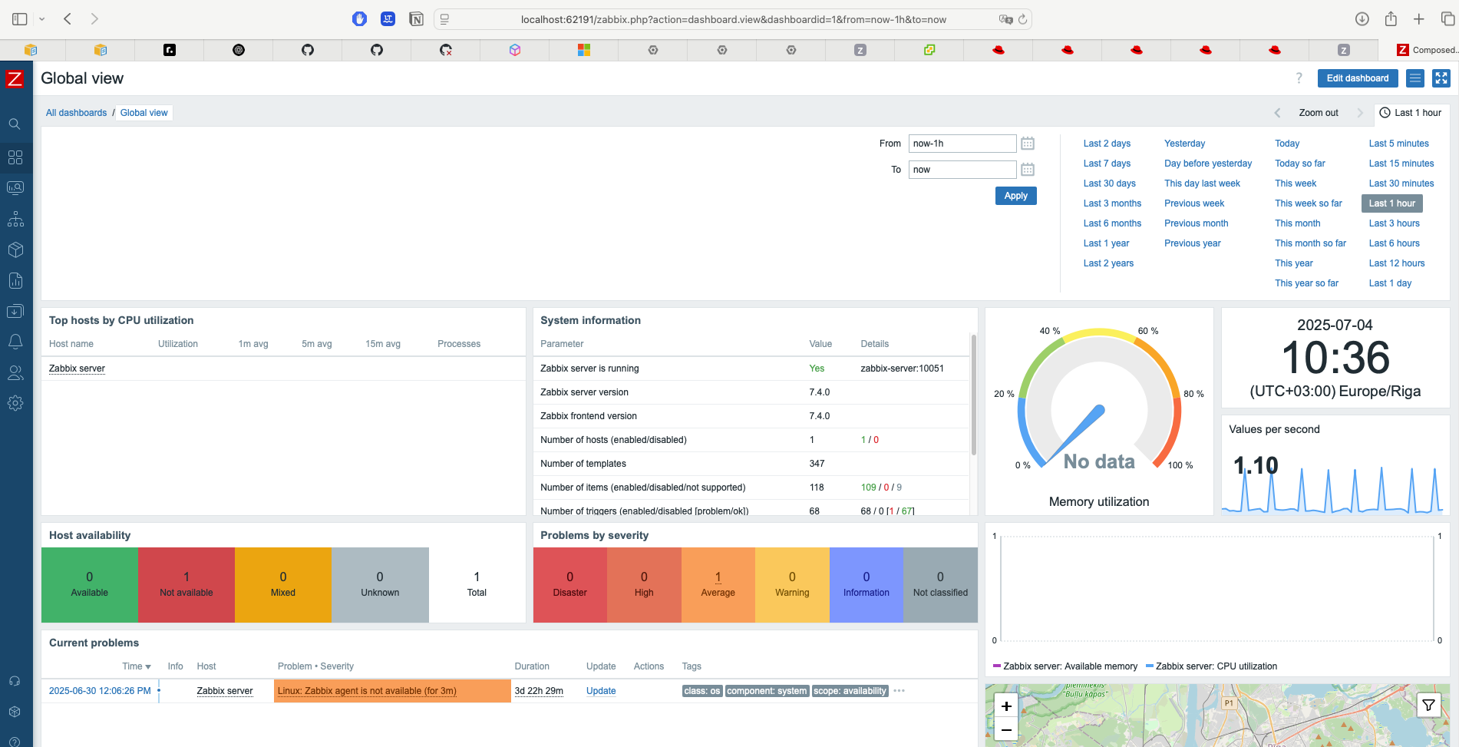This screenshot has height=747, width=1459.
Task: Select Last 5 minutes preset
Action: pyautogui.click(x=1398, y=144)
